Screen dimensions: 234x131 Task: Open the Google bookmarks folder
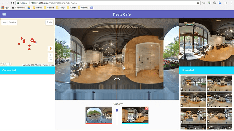tap(49, 8)
